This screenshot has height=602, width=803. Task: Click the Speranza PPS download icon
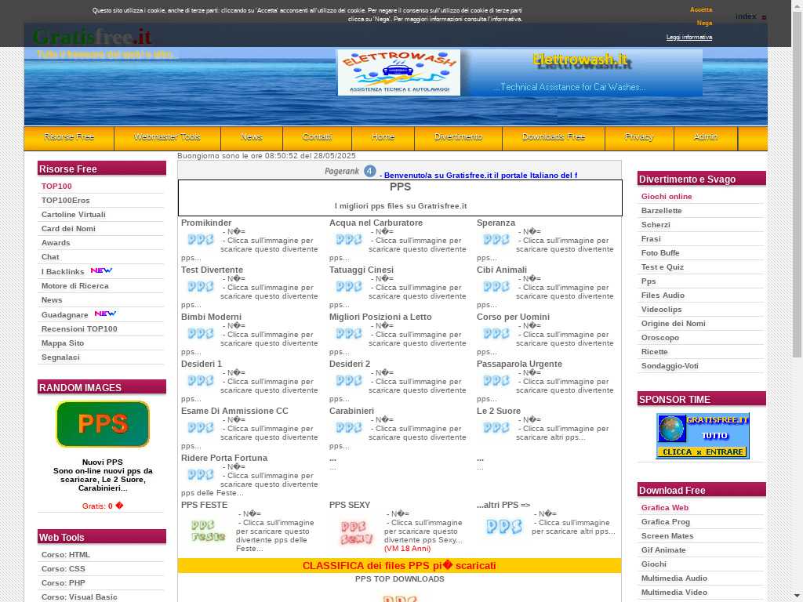496,240
